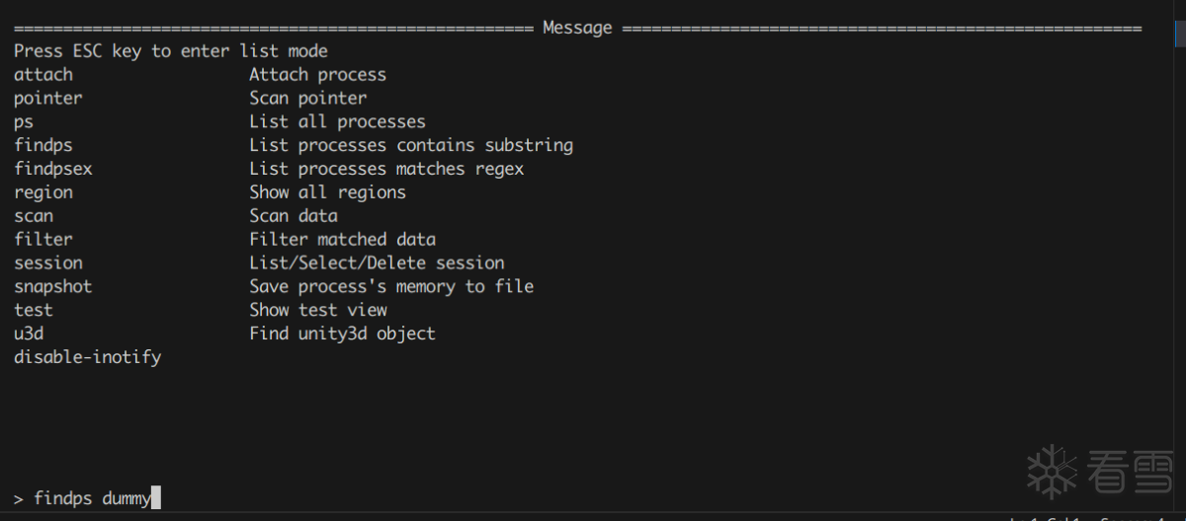Screen dimensions: 1186x521
Task: Select the test command entry
Action: 34,310
